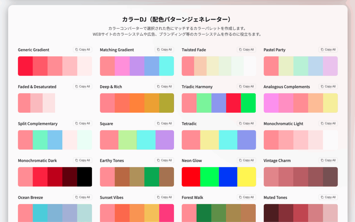Pick mint swatch in Split Complementary
Viewport: 355px width, 222px height.
coord(40,140)
